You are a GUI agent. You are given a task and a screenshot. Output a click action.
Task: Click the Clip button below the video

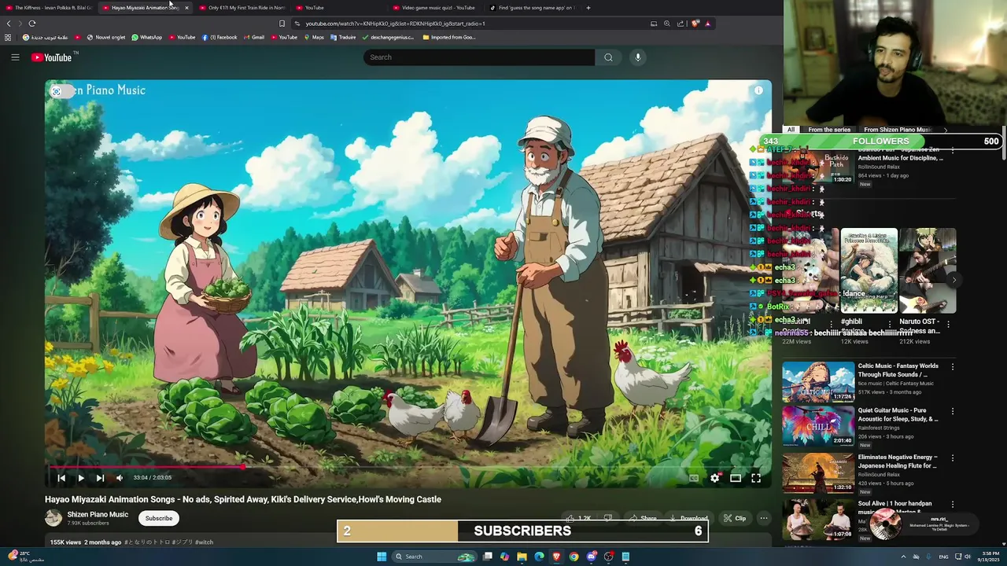(735, 518)
